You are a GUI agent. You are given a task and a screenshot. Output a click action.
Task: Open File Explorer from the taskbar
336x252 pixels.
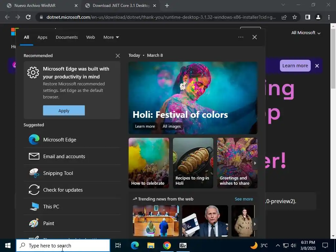pyautogui.click(x=151, y=245)
